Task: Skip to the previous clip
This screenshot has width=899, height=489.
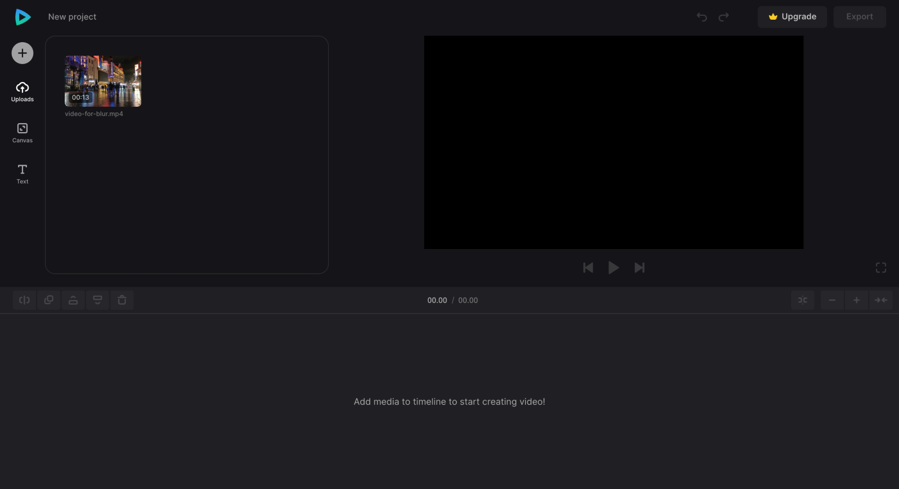Action: tap(588, 268)
